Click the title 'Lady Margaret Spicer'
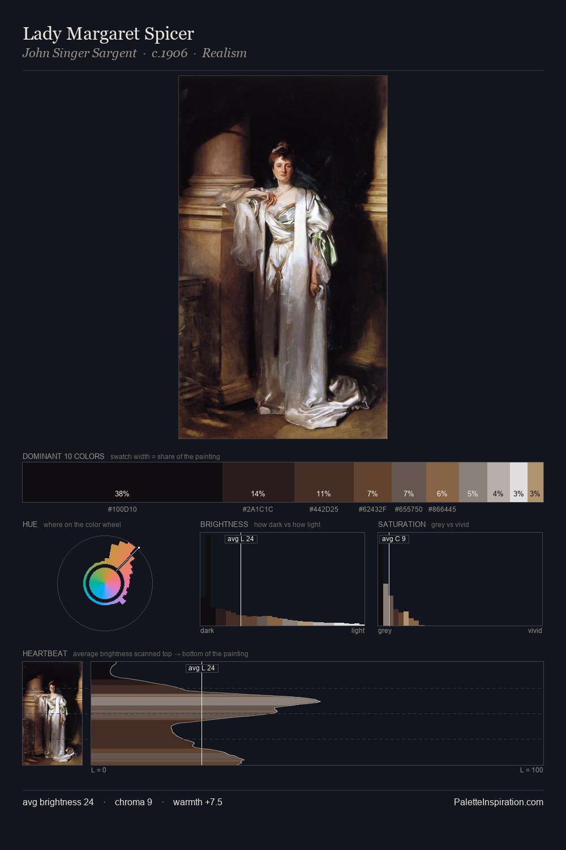 coord(108,33)
